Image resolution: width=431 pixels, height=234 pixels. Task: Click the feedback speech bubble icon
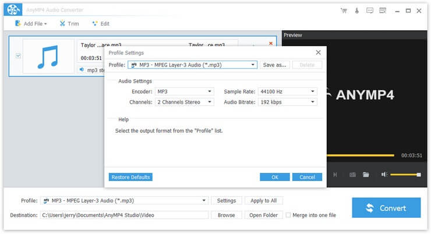point(370,10)
